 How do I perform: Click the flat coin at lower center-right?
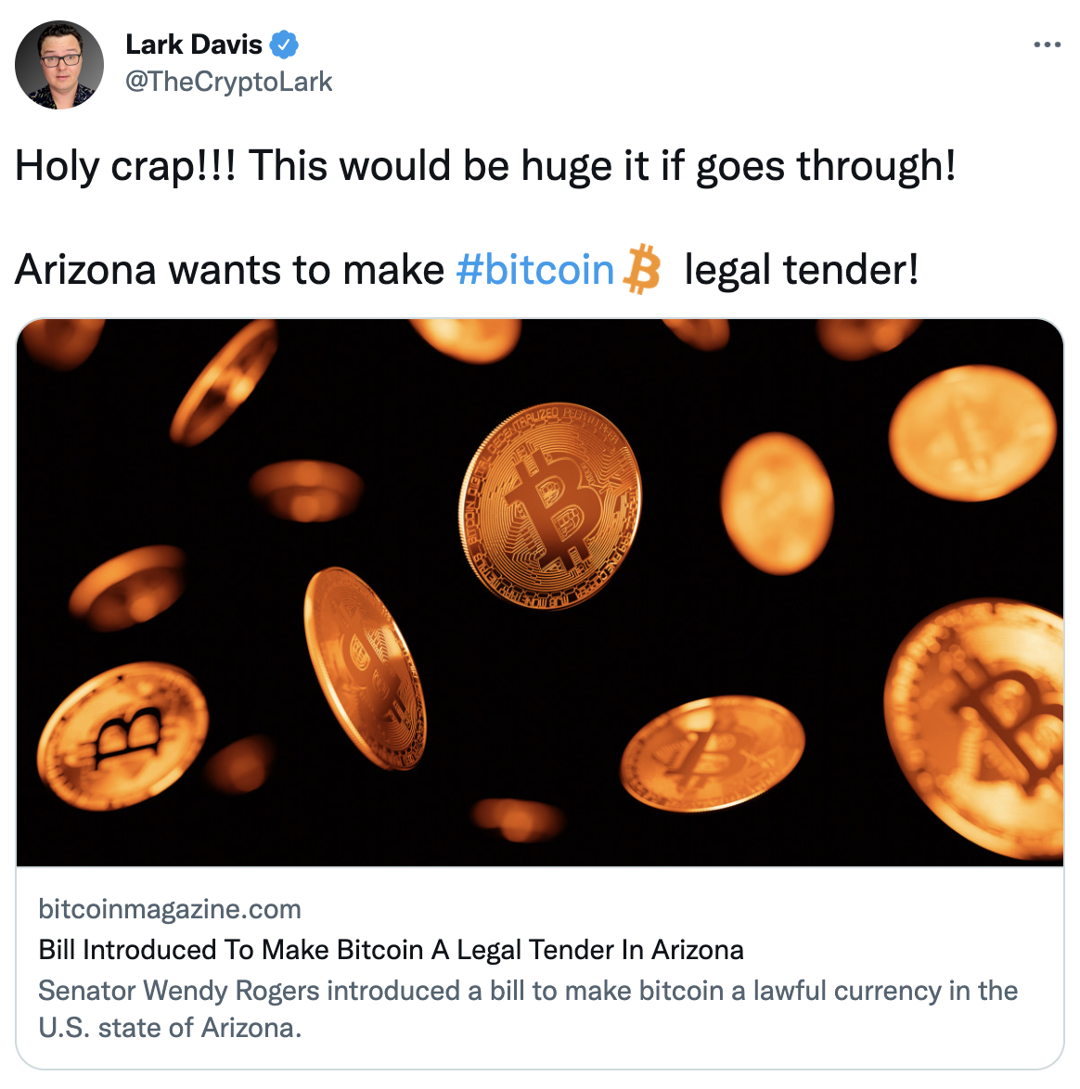(x=712, y=753)
